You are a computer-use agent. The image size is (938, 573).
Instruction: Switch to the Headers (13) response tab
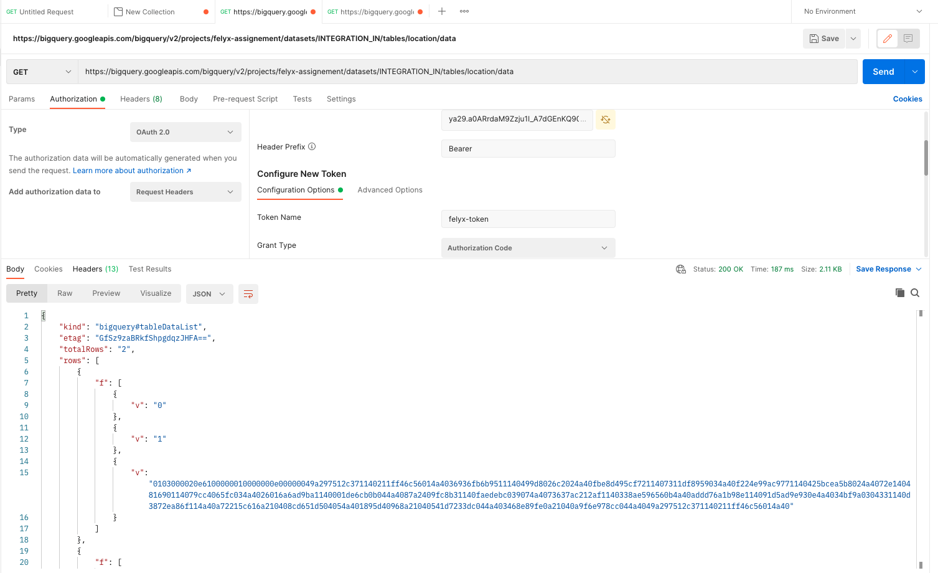coord(95,268)
